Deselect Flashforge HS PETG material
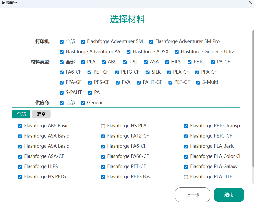 [x=20, y=177]
